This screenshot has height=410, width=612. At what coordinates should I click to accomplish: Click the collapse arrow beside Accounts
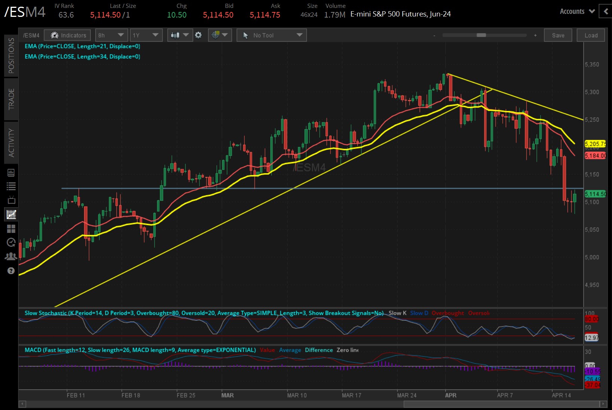pyautogui.click(x=605, y=12)
